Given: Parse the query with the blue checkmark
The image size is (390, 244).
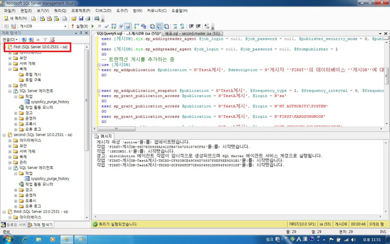Looking at the screenshot, I should click(107, 26).
